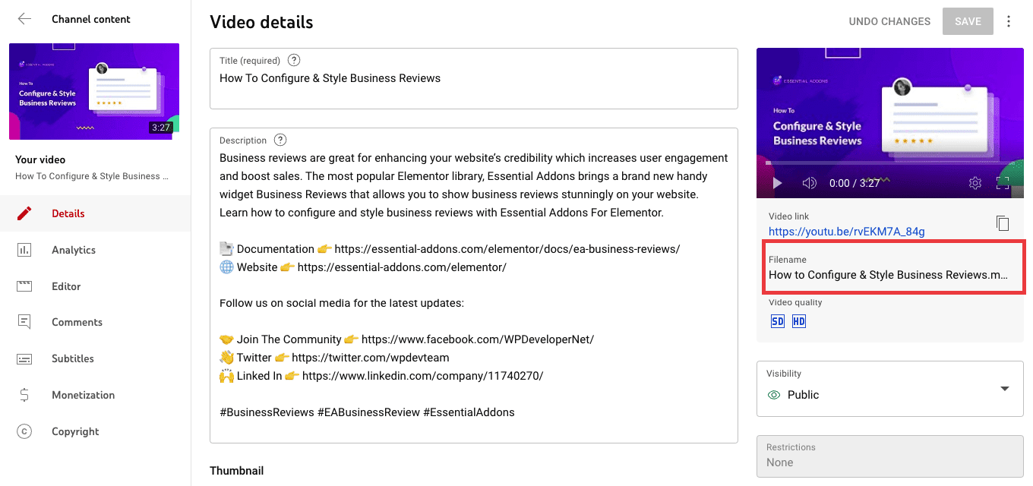Click the UNDO CHANGES button
1033x486 pixels.
pyautogui.click(x=889, y=21)
